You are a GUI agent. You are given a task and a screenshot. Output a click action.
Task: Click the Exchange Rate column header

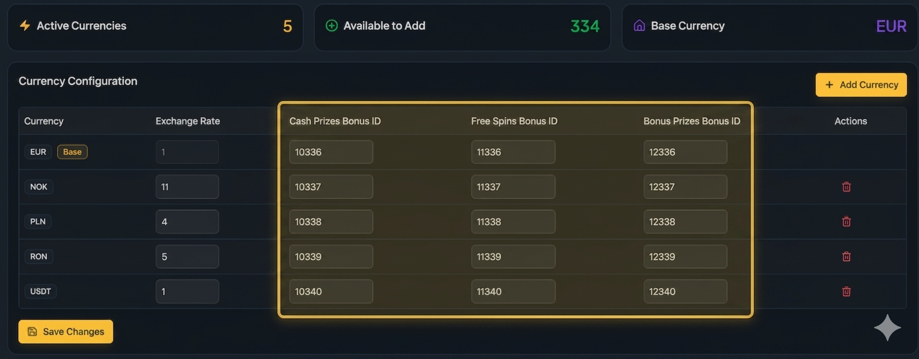[x=187, y=121]
